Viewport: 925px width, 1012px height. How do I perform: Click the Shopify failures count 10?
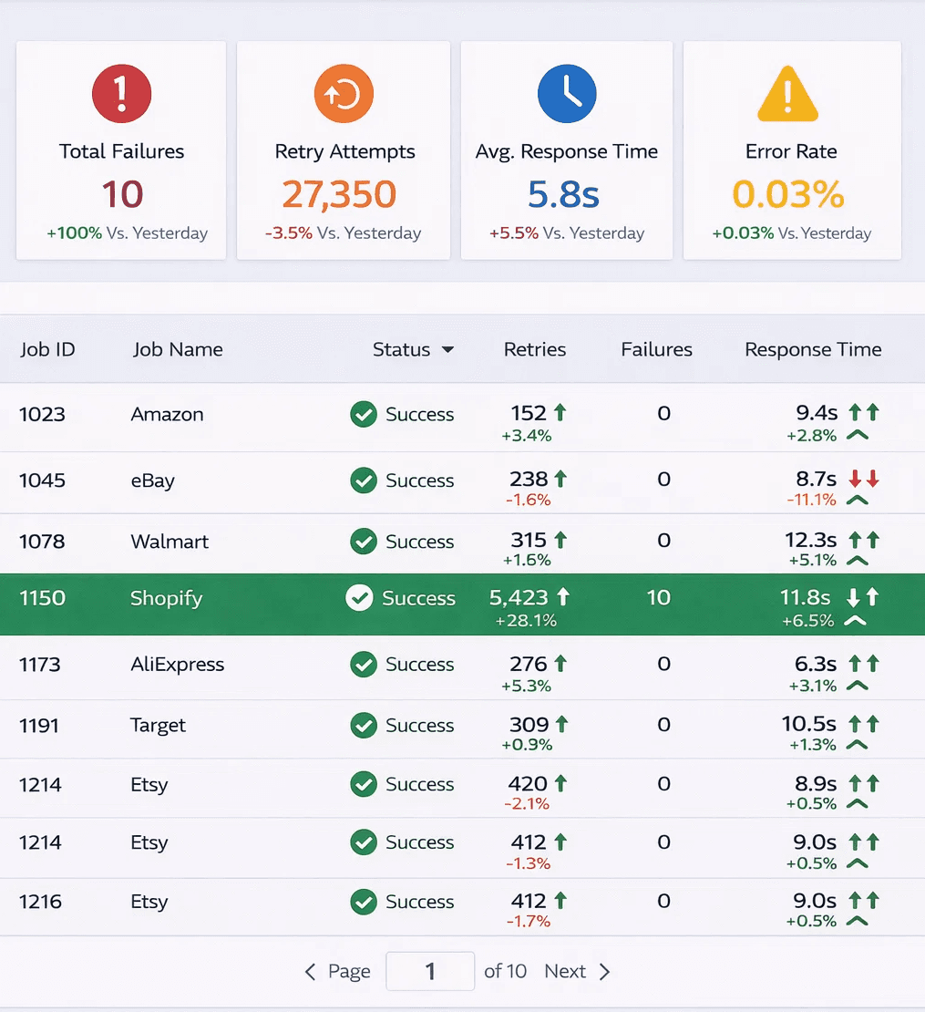tap(659, 598)
